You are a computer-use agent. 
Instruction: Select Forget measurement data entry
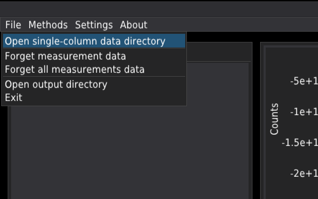pyautogui.click(x=65, y=56)
